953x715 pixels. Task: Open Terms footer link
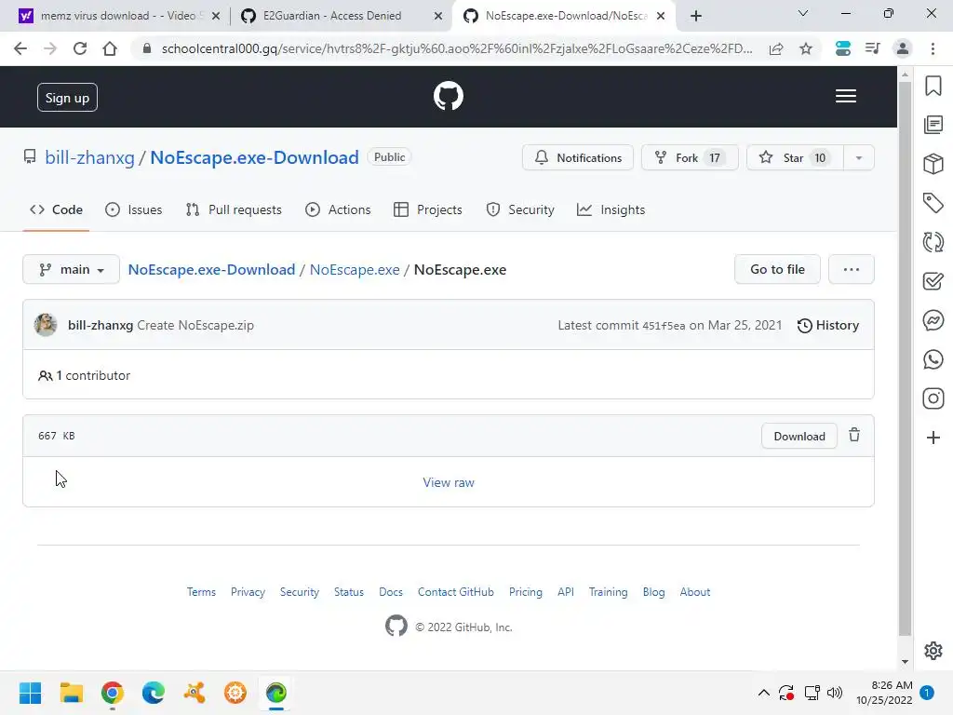tap(201, 591)
